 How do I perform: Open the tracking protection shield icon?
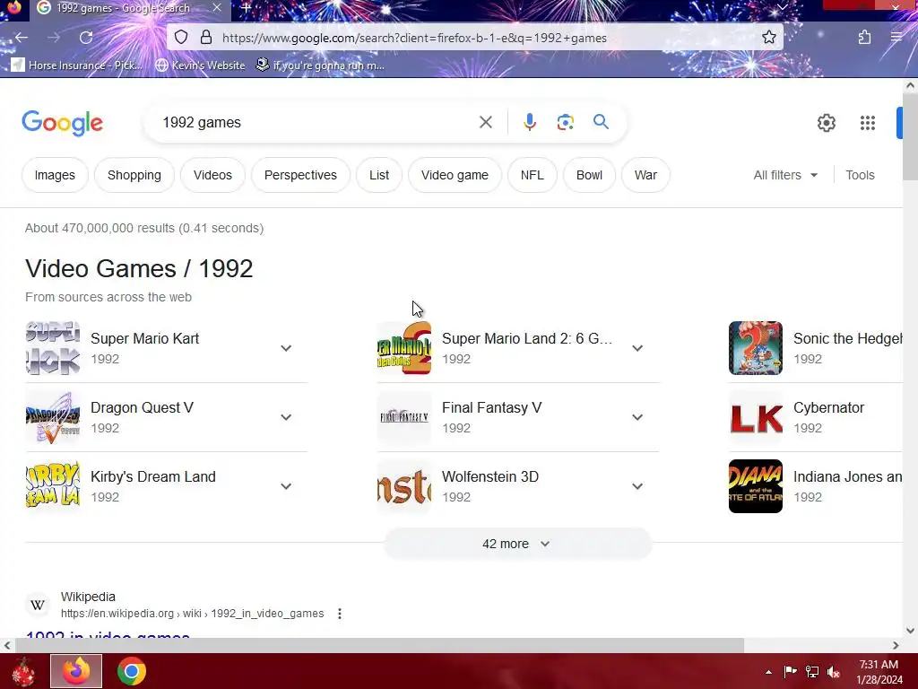pos(181,38)
